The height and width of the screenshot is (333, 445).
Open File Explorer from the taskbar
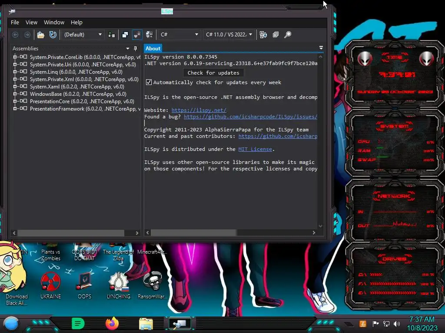point(146,324)
